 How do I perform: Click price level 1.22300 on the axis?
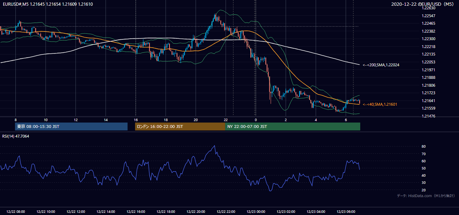coord(429,39)
